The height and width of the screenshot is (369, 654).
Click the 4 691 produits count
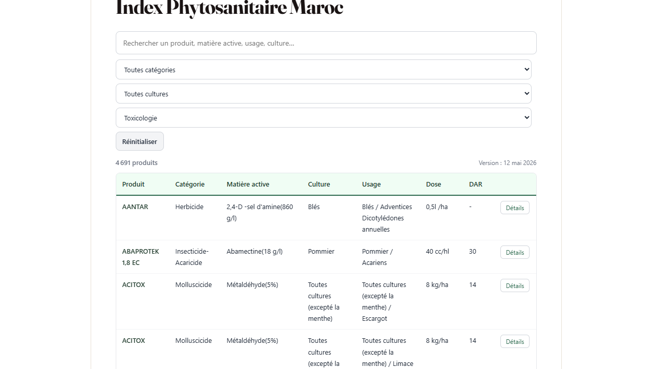137,162
